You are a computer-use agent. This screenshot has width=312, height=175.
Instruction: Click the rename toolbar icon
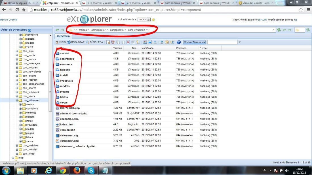click(x=133, y=42)
